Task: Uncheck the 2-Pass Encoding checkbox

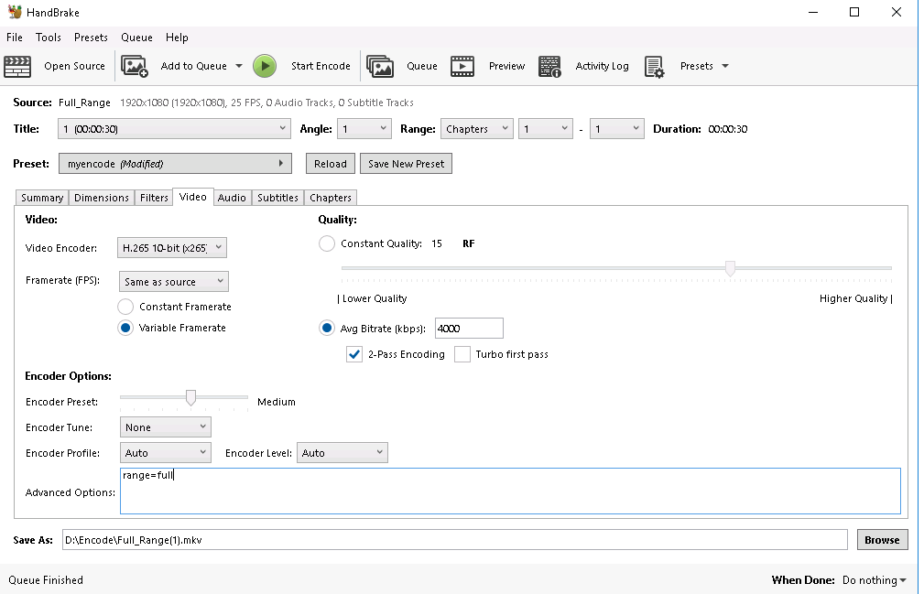Action: tap(354, 354)
